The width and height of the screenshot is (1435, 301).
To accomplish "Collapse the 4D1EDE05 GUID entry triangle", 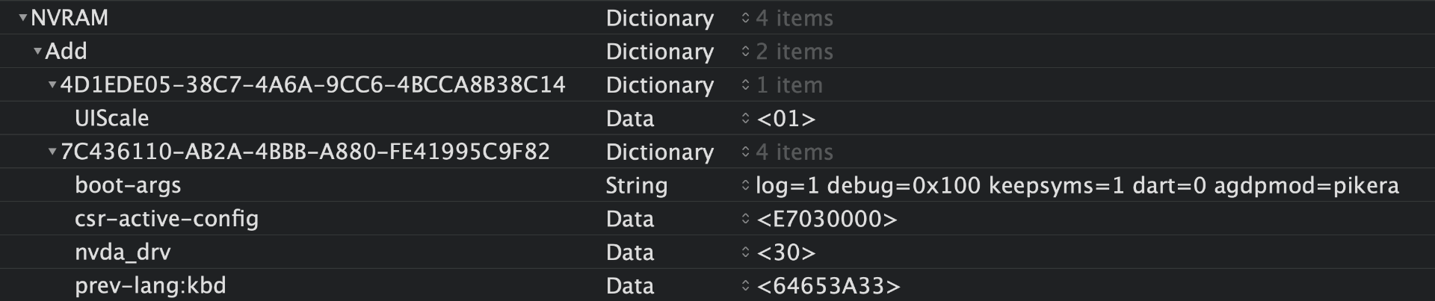I will pyautogui.click(x=52, y=84).
